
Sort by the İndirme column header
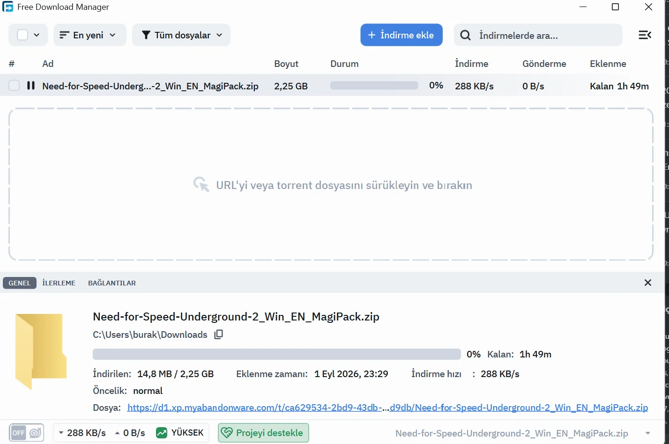(471, 64)
